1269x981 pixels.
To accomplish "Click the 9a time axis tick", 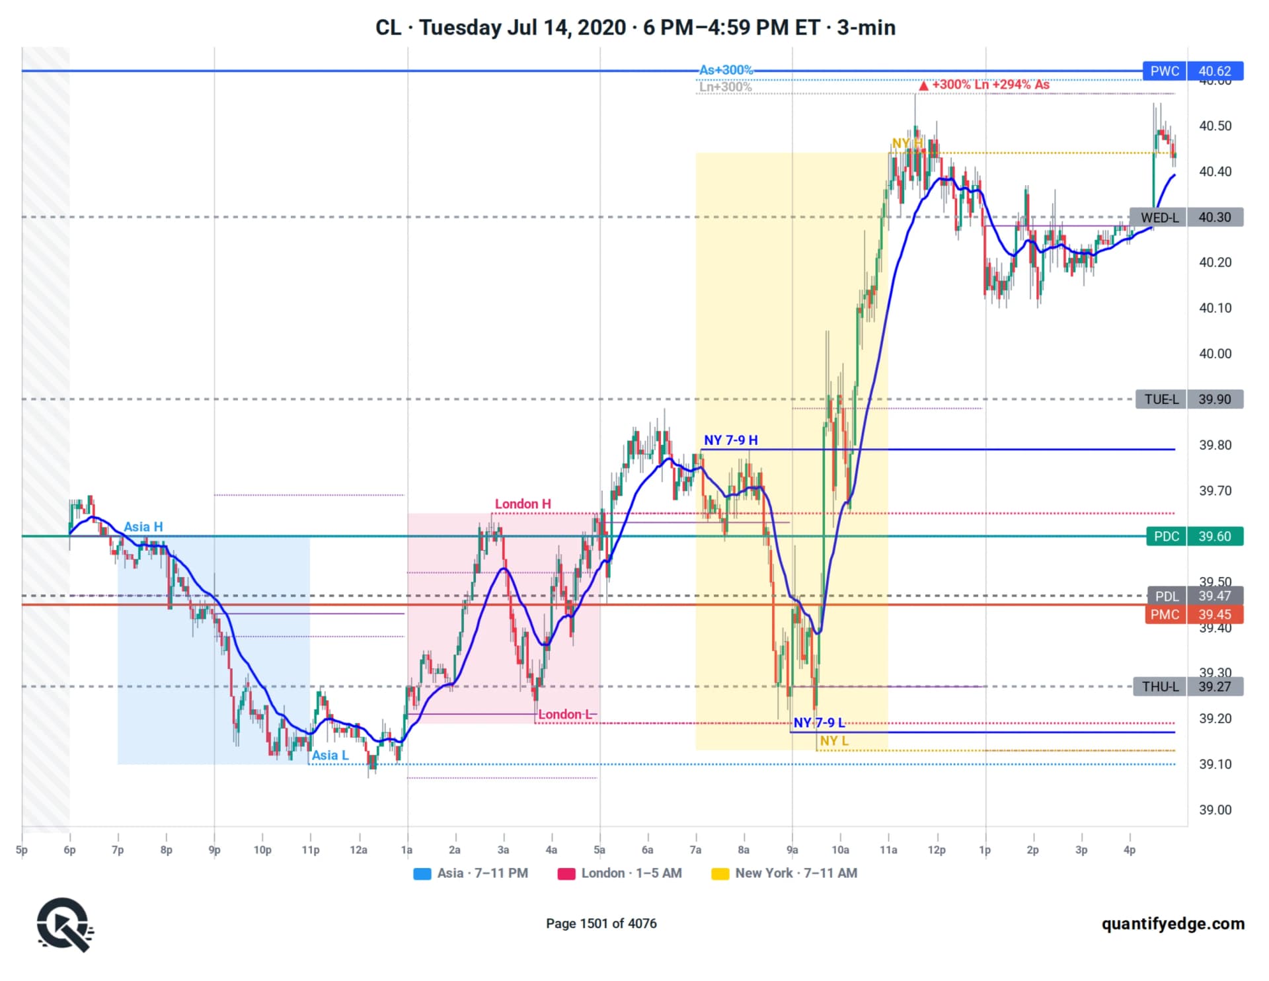I will pyautogui.click(x=792, y=850).
